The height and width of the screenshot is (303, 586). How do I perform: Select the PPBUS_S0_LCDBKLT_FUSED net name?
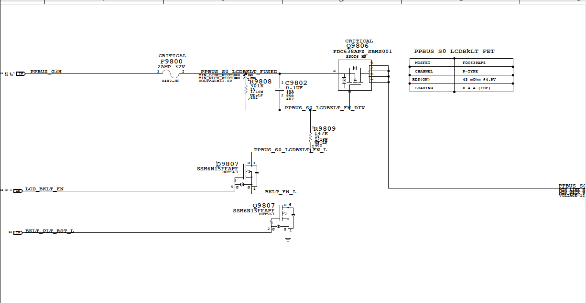(239, 72)
